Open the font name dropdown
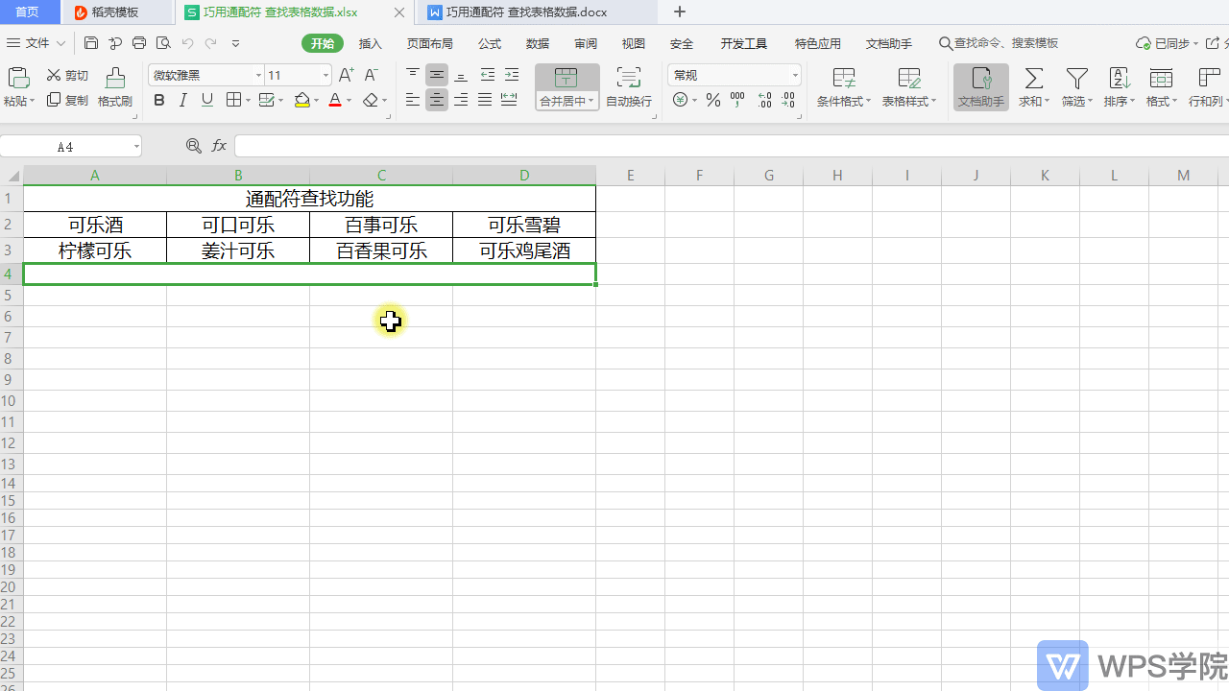The height and width of the screenshot is (691, 1229). coord(259,75)
